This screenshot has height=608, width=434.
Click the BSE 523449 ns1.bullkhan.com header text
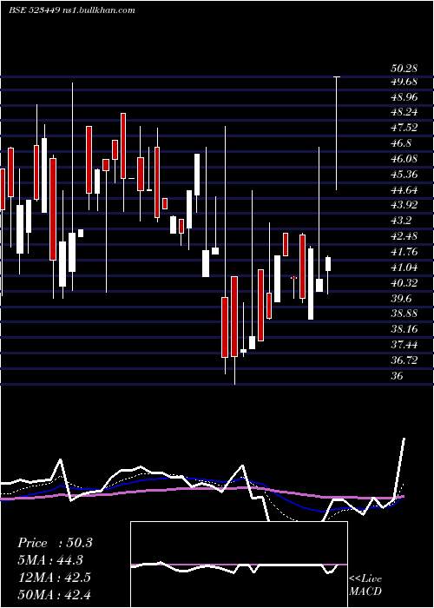[x=72, y=10]
